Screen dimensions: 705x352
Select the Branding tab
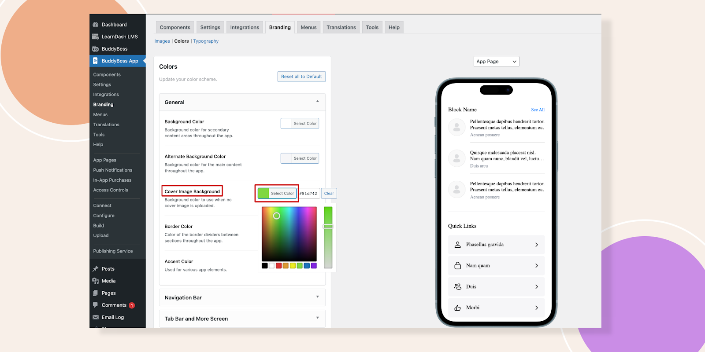(280, 27)
